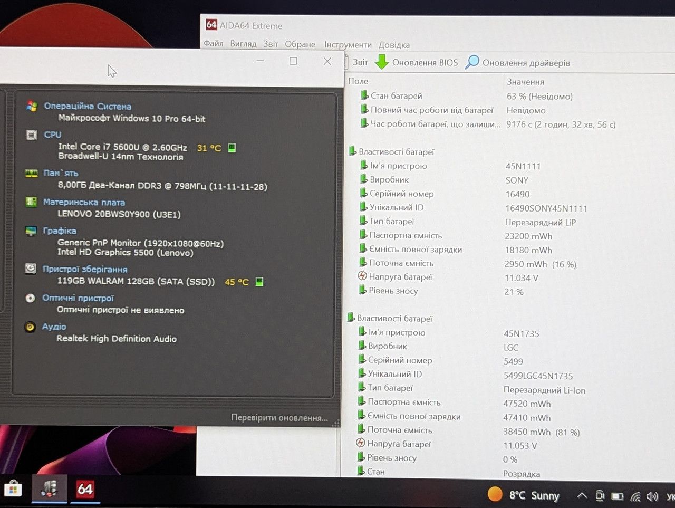
Task: Open the Довідка menu in AIDA64
Action: pos(394,45)
